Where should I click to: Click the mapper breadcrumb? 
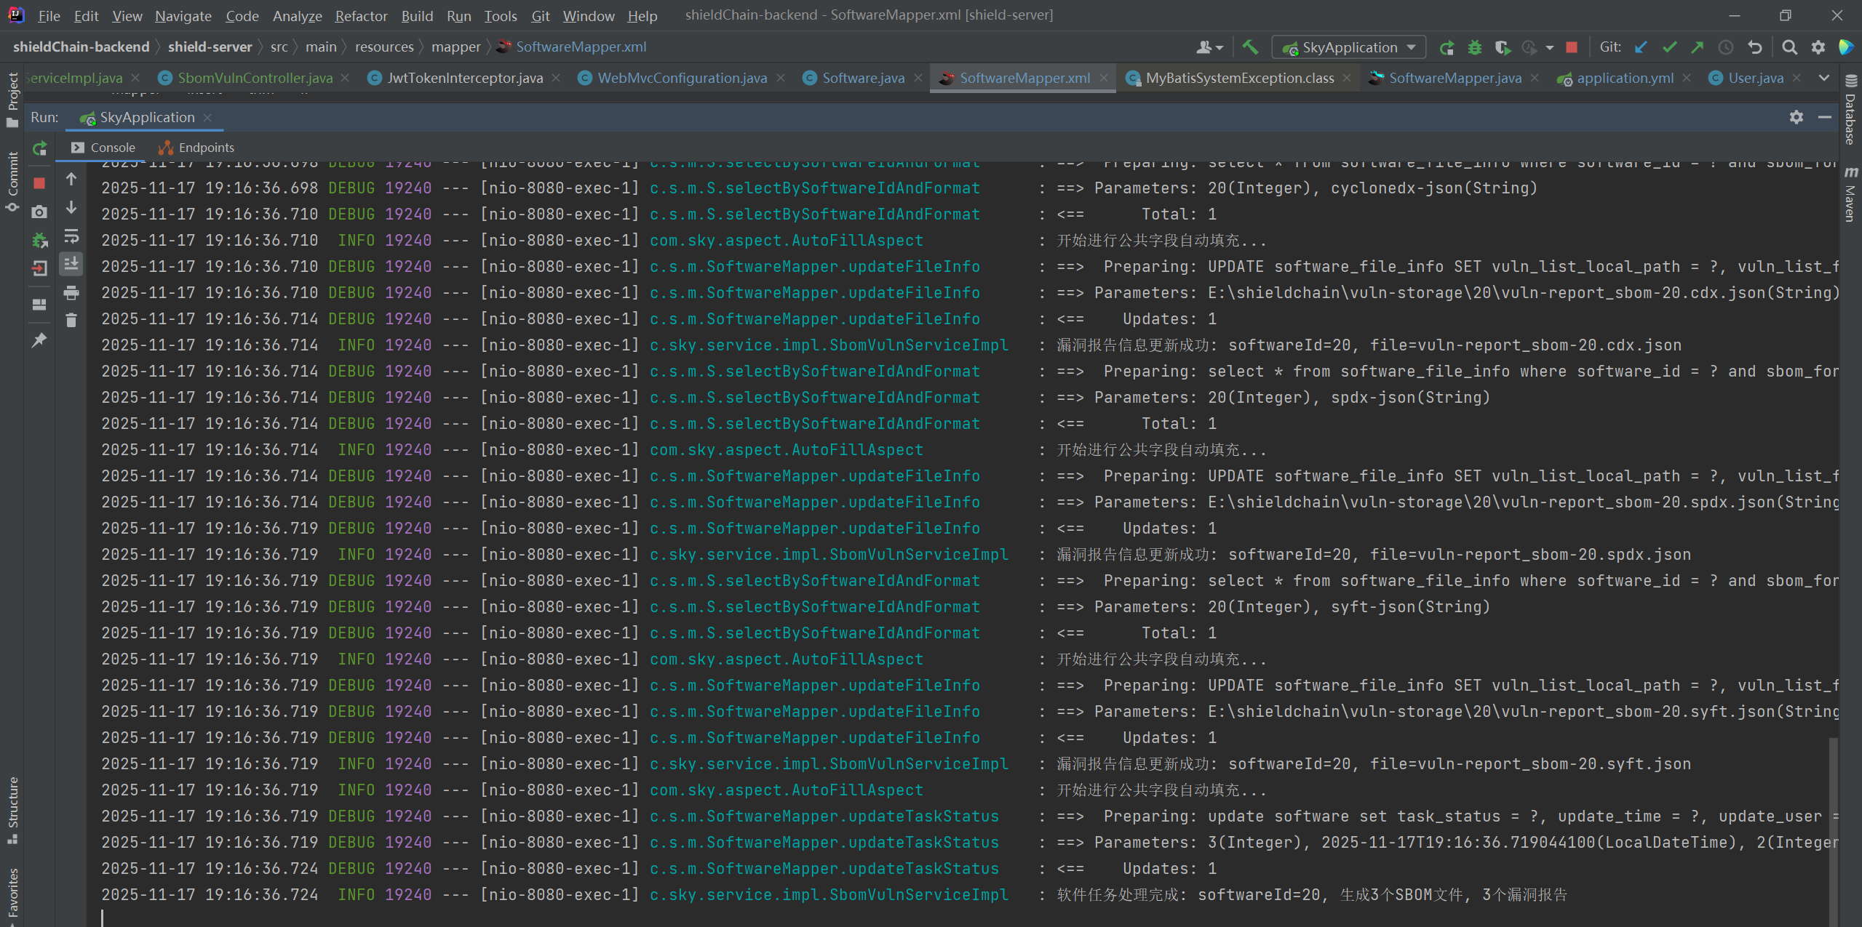point(455,47)
